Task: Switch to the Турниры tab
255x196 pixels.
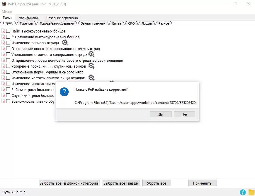Action: coord(26,23)
